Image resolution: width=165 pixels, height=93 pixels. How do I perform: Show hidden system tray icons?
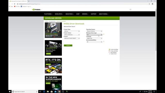pyautogui.click(x=143, y=91)
